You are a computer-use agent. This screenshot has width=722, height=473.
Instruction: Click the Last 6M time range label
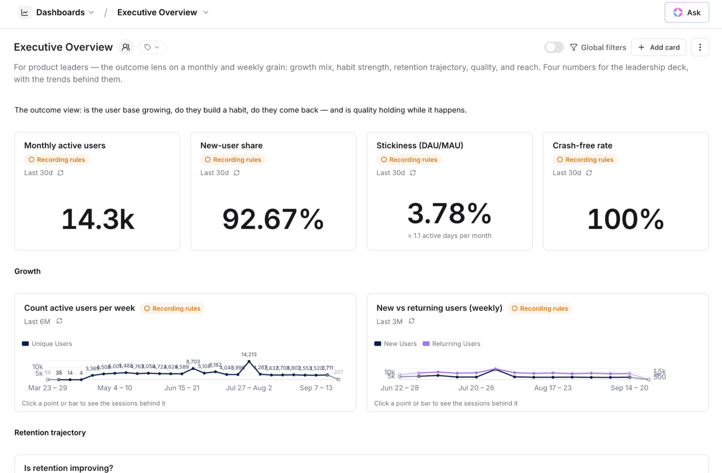click(x=37, y=322)
